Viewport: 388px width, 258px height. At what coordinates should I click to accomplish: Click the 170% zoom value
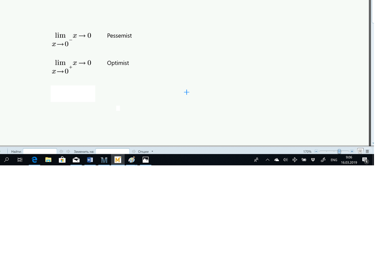click(x=307, y=151)
